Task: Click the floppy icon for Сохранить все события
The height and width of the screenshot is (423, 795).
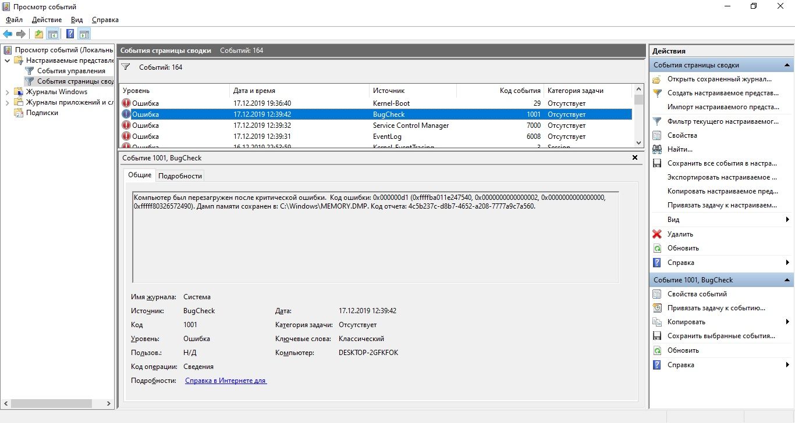Action: (657, 163)
